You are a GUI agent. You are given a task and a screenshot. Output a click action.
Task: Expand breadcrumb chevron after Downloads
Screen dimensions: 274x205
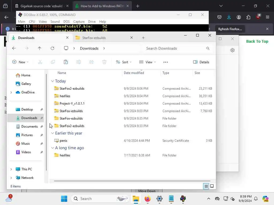tap(104, 48)
